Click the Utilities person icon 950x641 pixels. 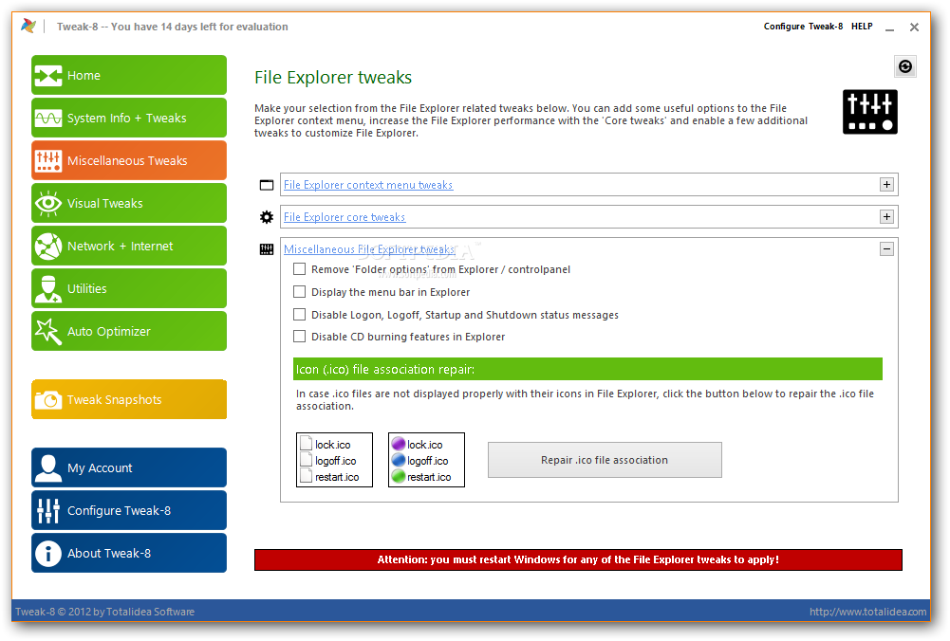(47, 288)
